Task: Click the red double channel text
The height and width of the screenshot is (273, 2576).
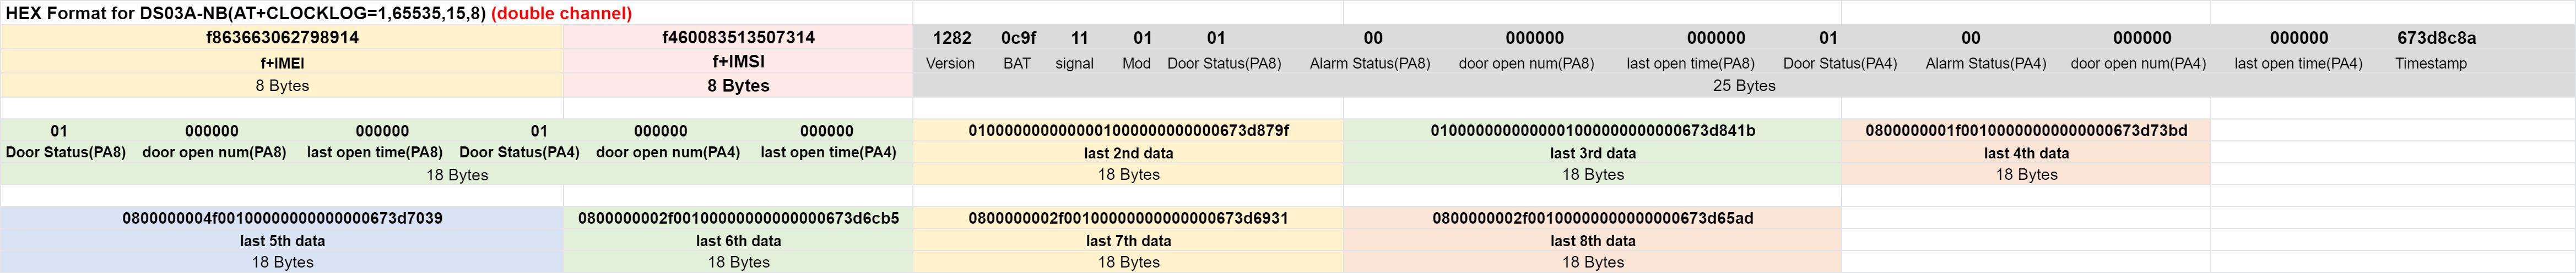Action: pyautogui.click(x=561, y=13)
